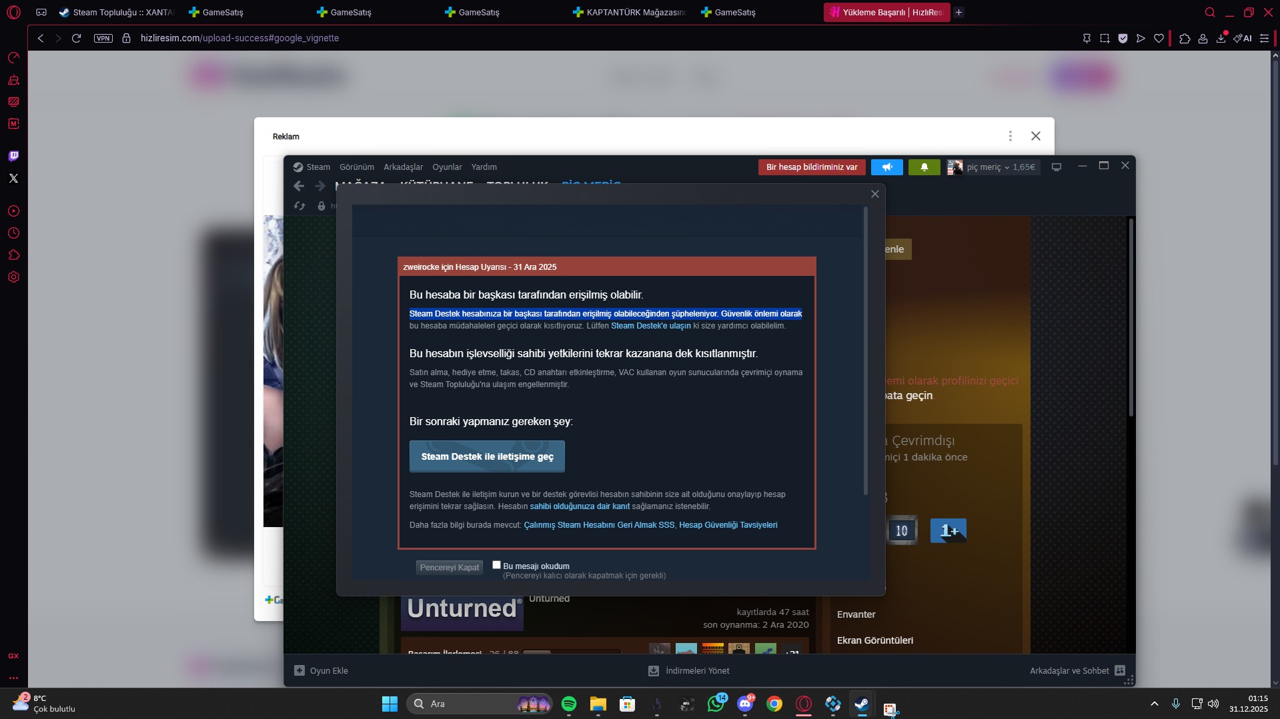Open the Ekran Görüntüleri profile link
Screen dimensions: 1280x719
[875, 640]
